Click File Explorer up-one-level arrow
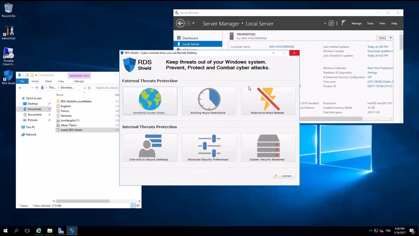 (37, 88)
